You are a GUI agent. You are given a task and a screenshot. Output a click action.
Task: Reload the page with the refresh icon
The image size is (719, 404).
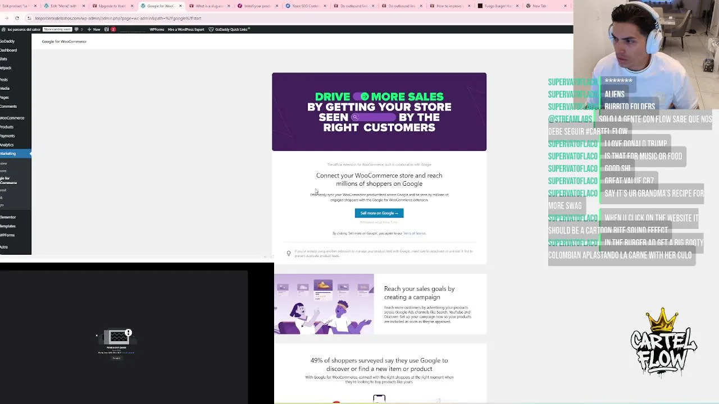pos(17,18)
